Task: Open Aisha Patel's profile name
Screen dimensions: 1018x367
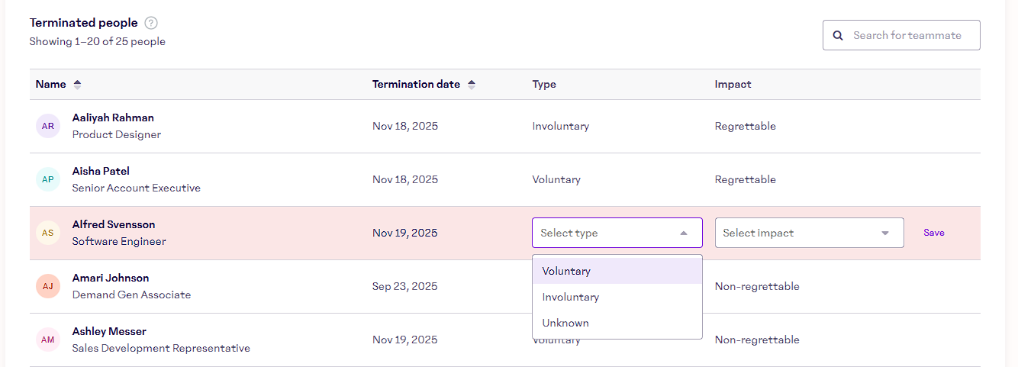Action: tap(101, 171)
